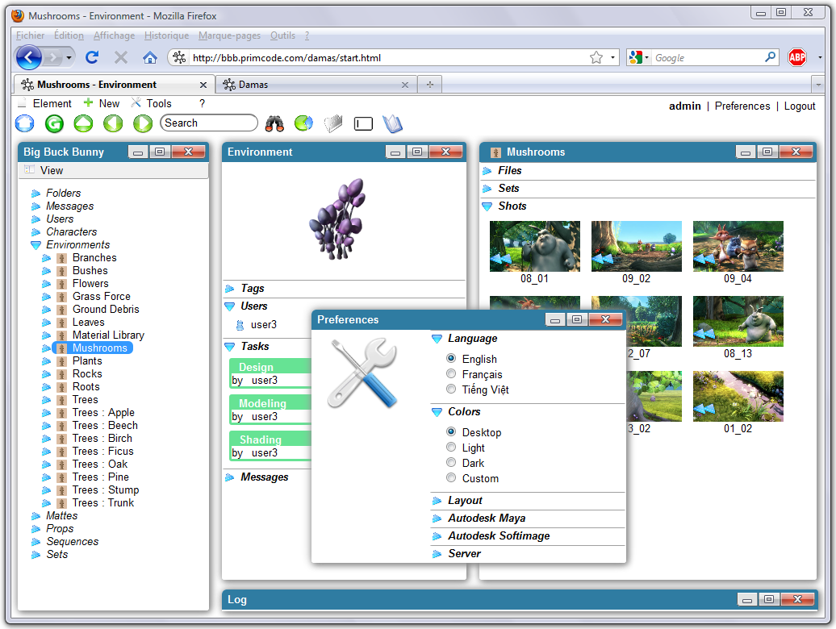Image resolution: width=836 pixels, height=629 pixels.
Task: Click the binoculars search icon
Action: (275, 123)
